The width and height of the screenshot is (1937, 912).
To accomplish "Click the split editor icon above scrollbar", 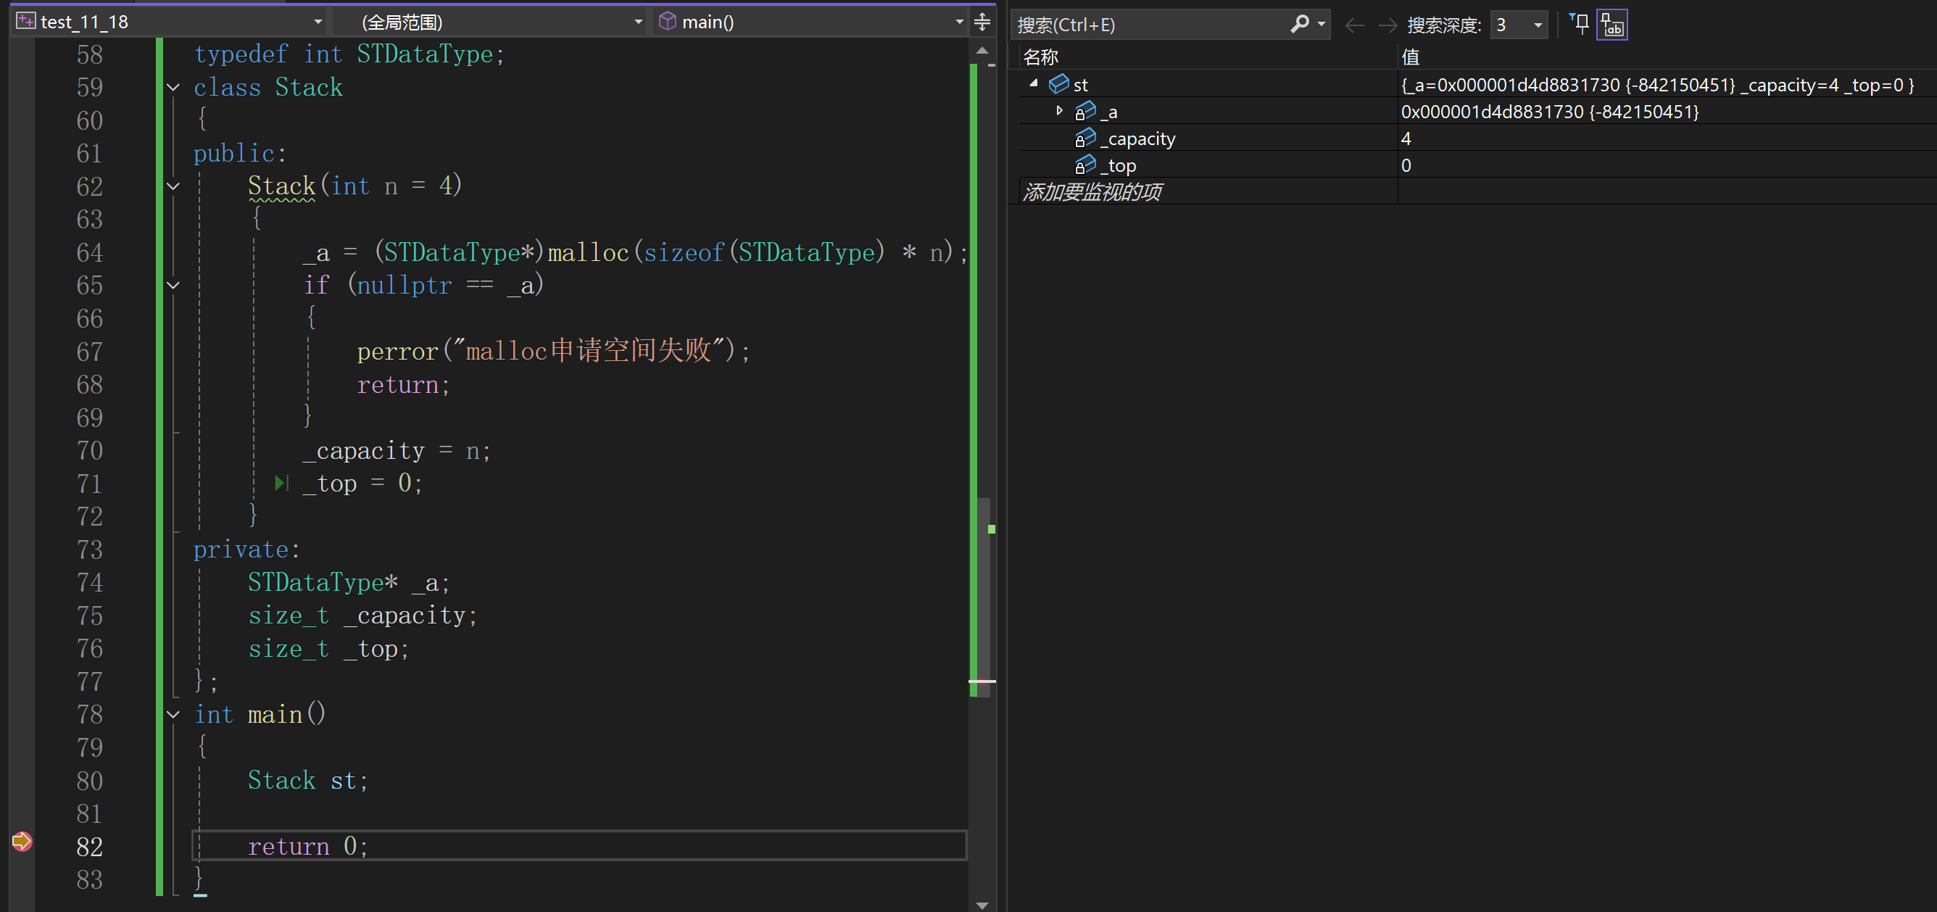I will pyautogui.click(x=982, y=22).
